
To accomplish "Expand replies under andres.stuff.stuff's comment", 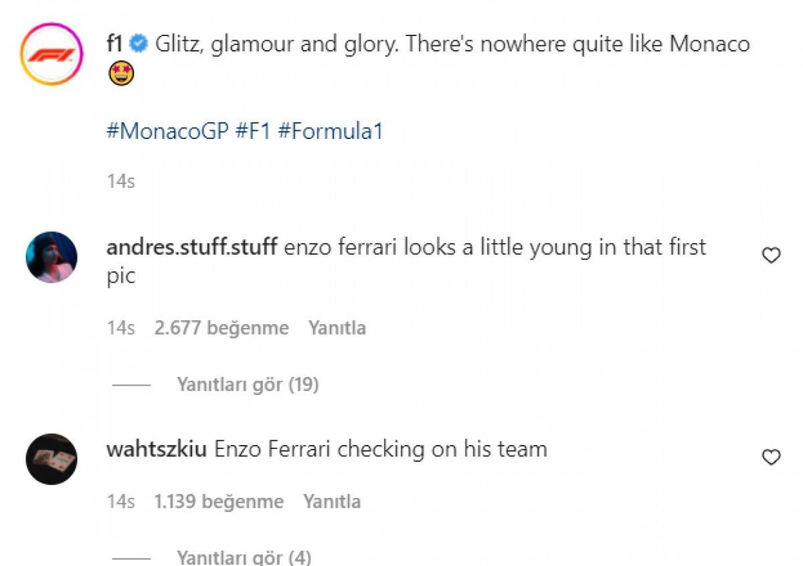I will (x=246, y=384).
